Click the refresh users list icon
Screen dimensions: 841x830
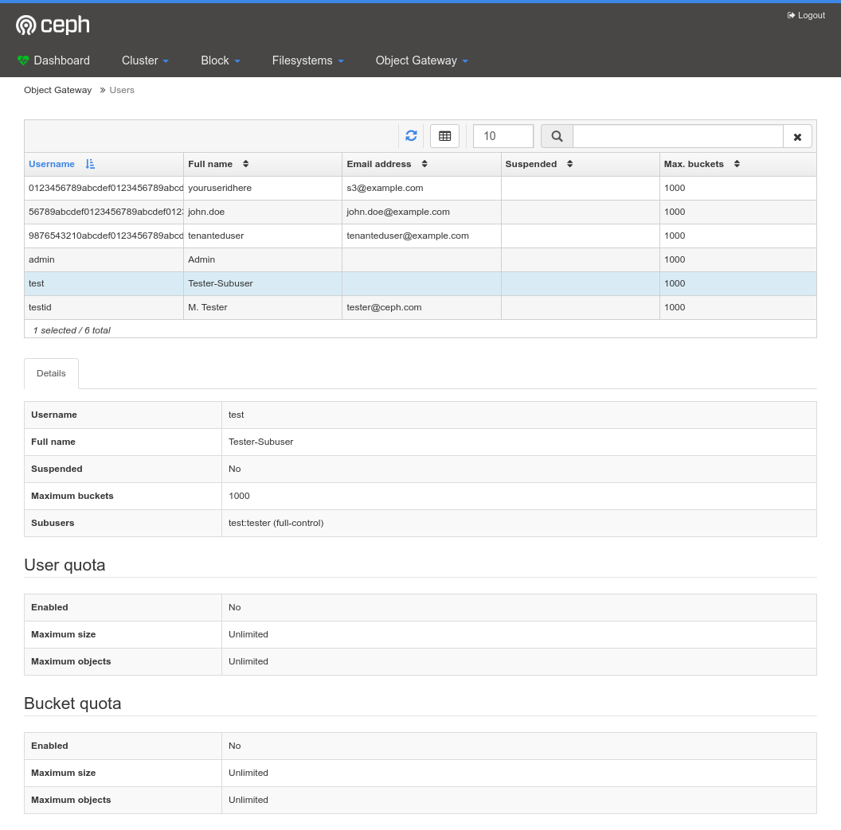coord(411,135)
